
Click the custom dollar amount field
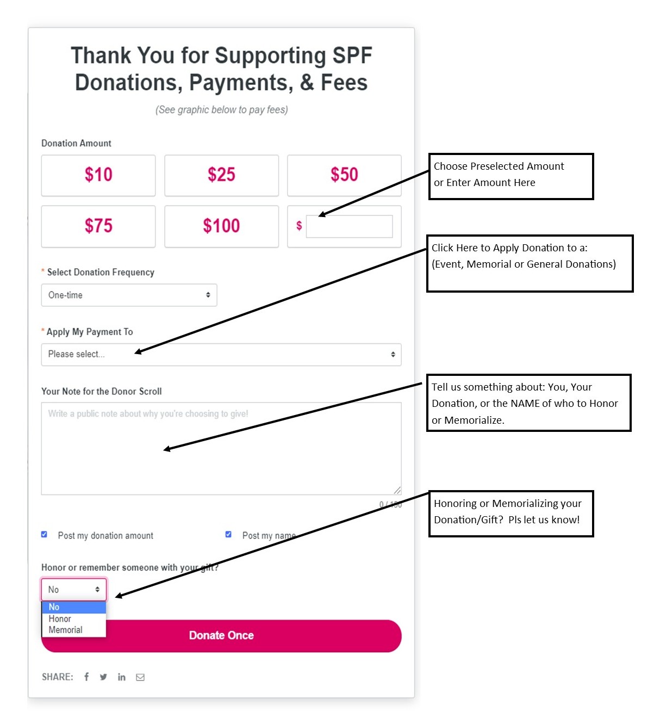coord(349,226)
